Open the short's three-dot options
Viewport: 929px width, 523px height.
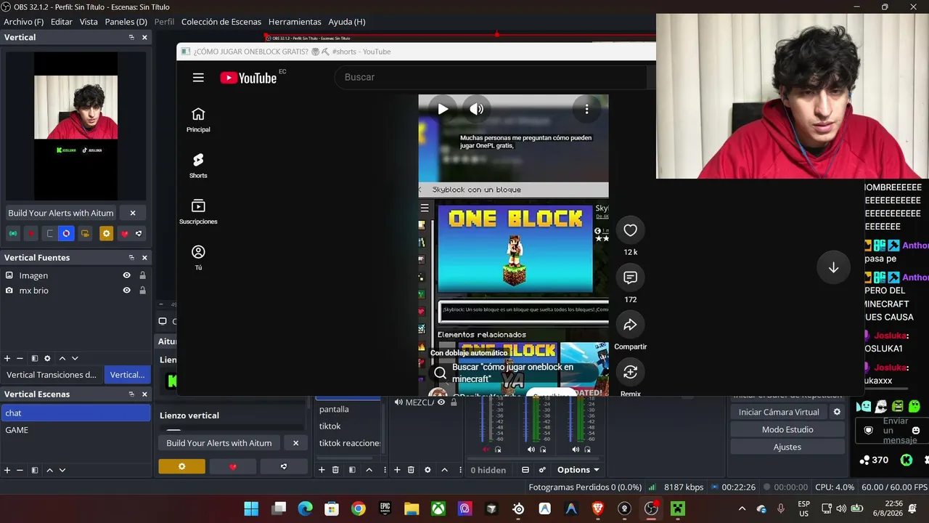[x=586, y=109]
